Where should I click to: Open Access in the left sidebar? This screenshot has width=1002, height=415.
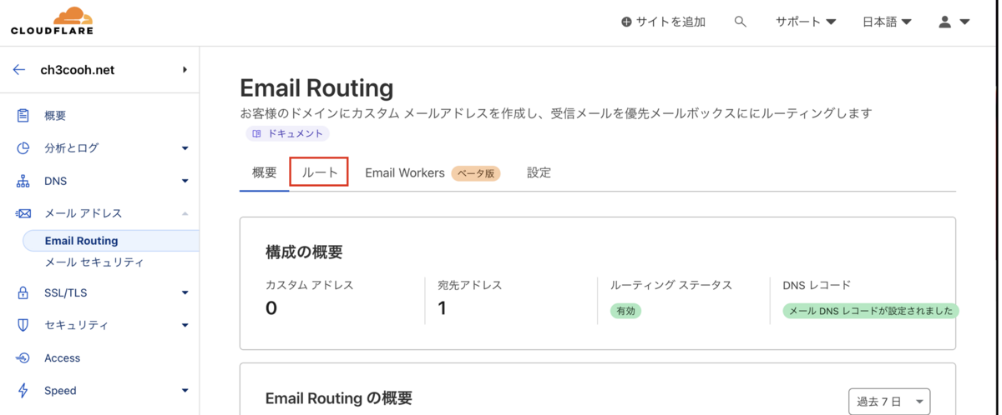click(x=63, y=358)
